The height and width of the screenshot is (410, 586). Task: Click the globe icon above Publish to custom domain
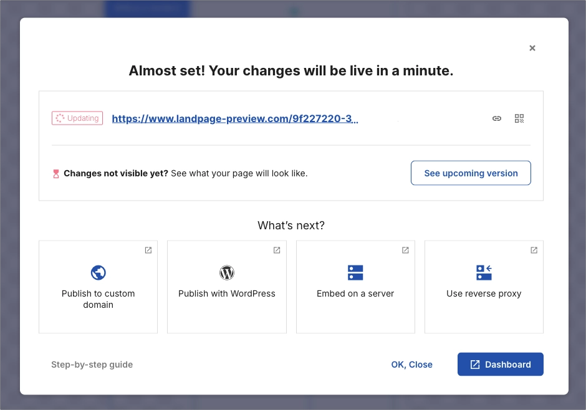98,272
